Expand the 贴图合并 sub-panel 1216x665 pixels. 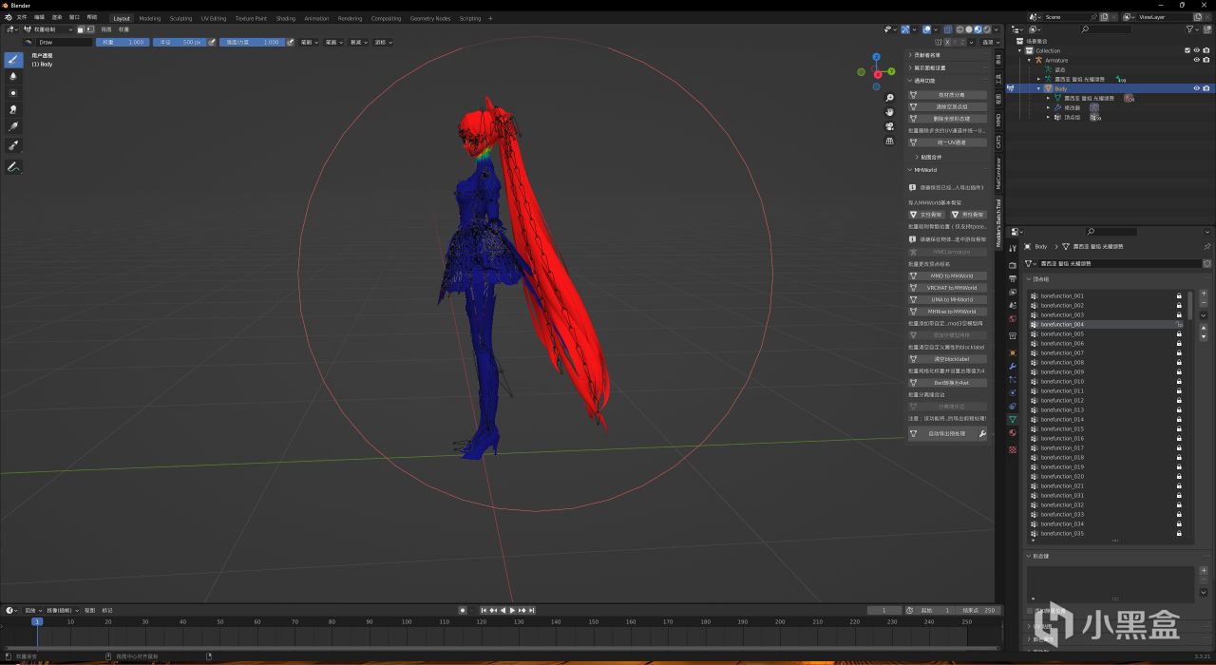(931, 157)
